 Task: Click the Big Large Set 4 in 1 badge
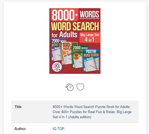(x=90, y=38)
